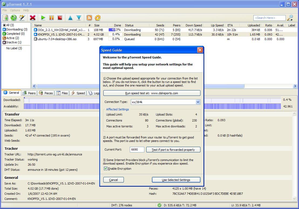Click Use Selected Settings
This screenshot has height=209, width=299.
click(176, 180)
